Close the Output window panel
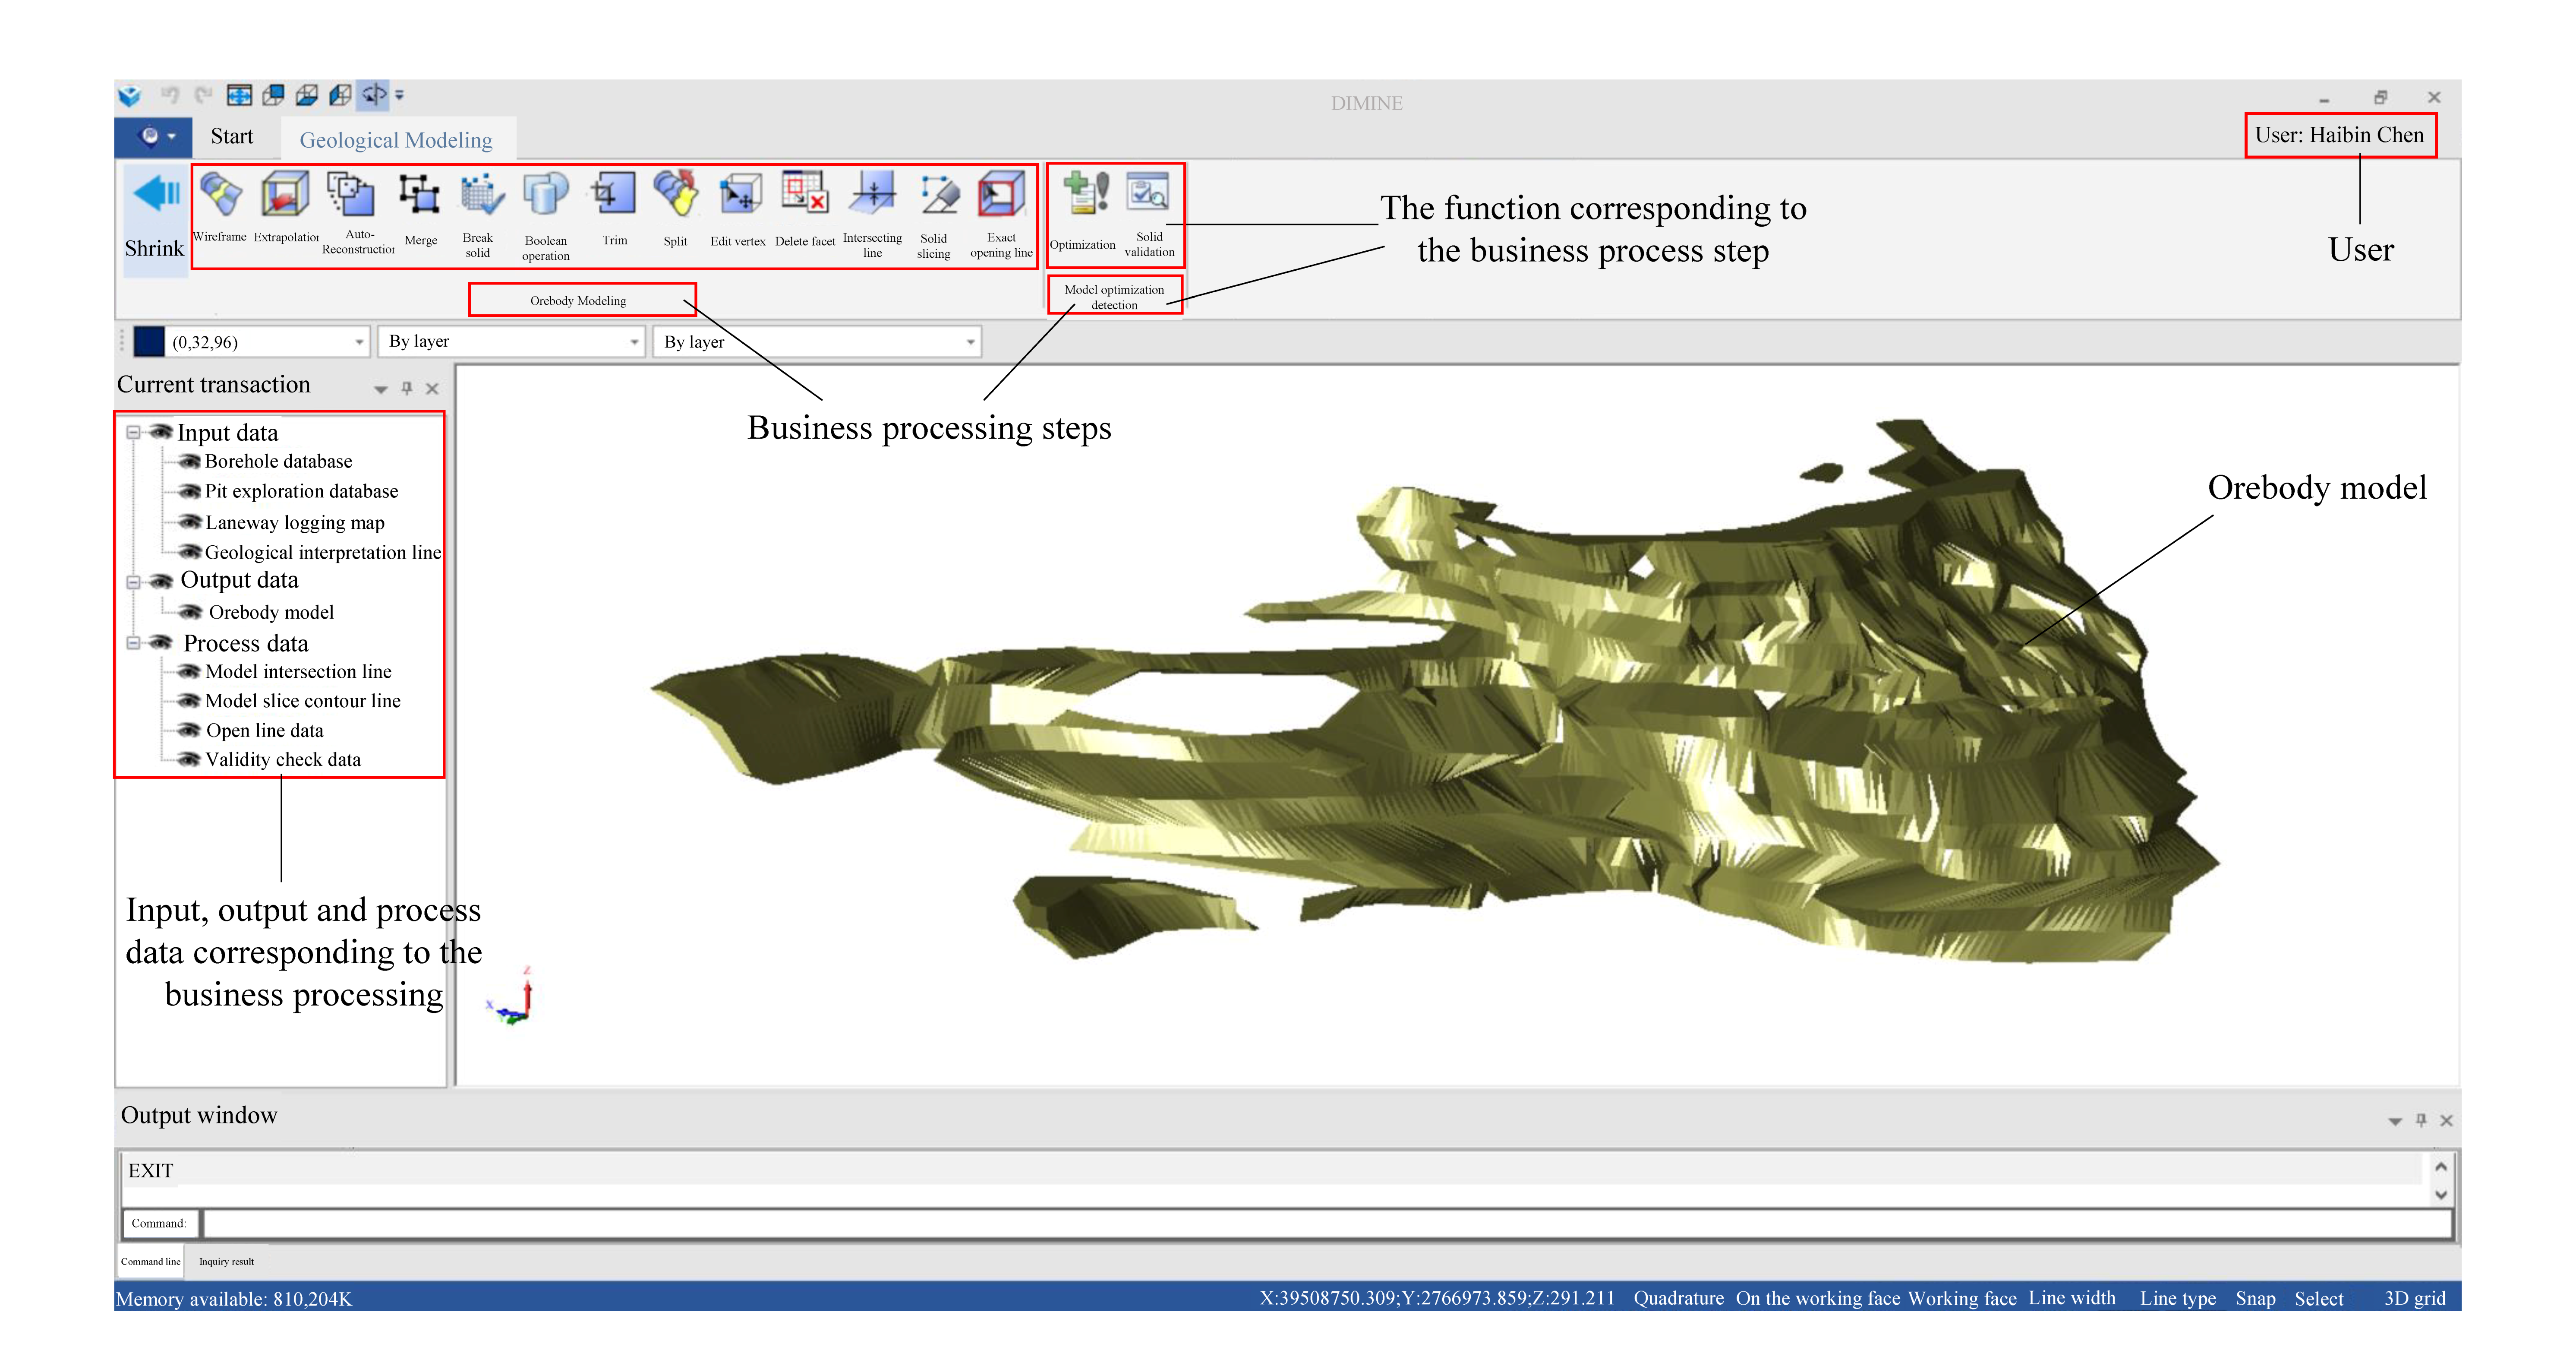The width and height of the screenshot is (2576, 1360). [x=2446, y=1121]
